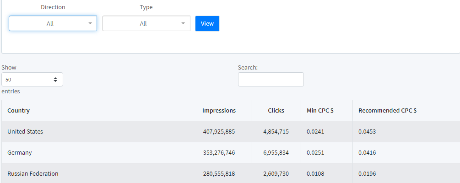Focus the Search input field
This screenshot has height=183, width=460.
[x=271, y=79]
